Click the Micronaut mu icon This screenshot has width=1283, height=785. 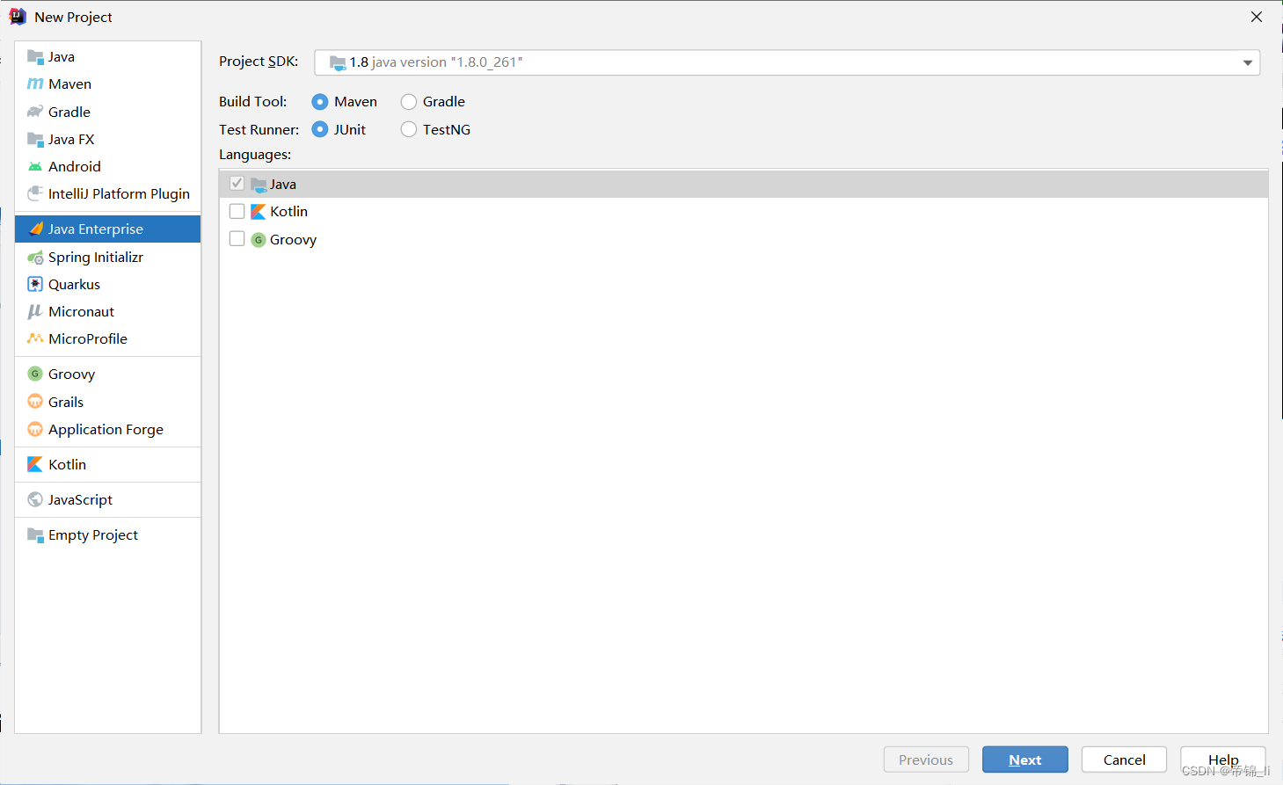(35, 311)
